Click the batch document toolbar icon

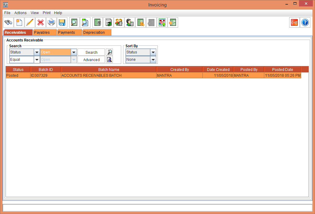(x=108, y=22)
